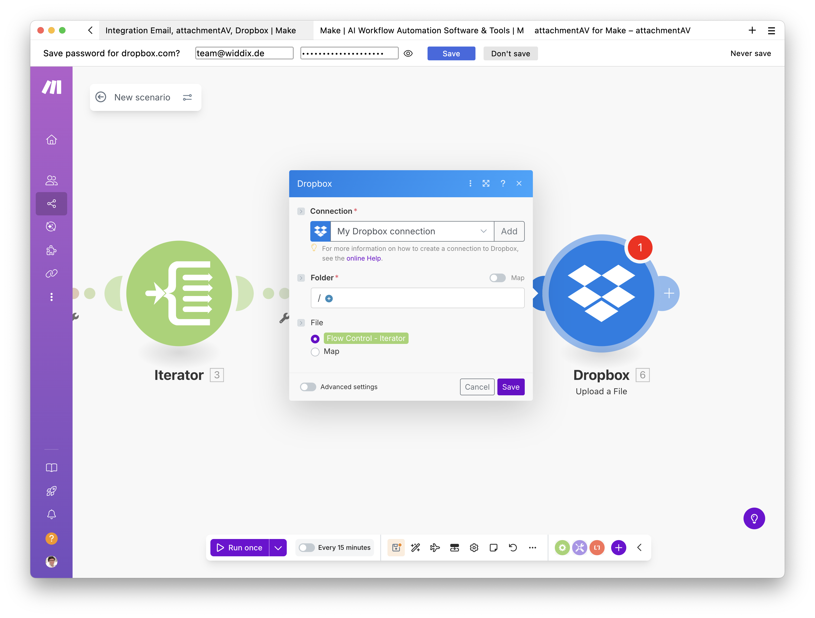Image resolution: width=815 pixels, height=618 pixels.
Task: Activate the AI magic wand tool
Action: [416, 548]
